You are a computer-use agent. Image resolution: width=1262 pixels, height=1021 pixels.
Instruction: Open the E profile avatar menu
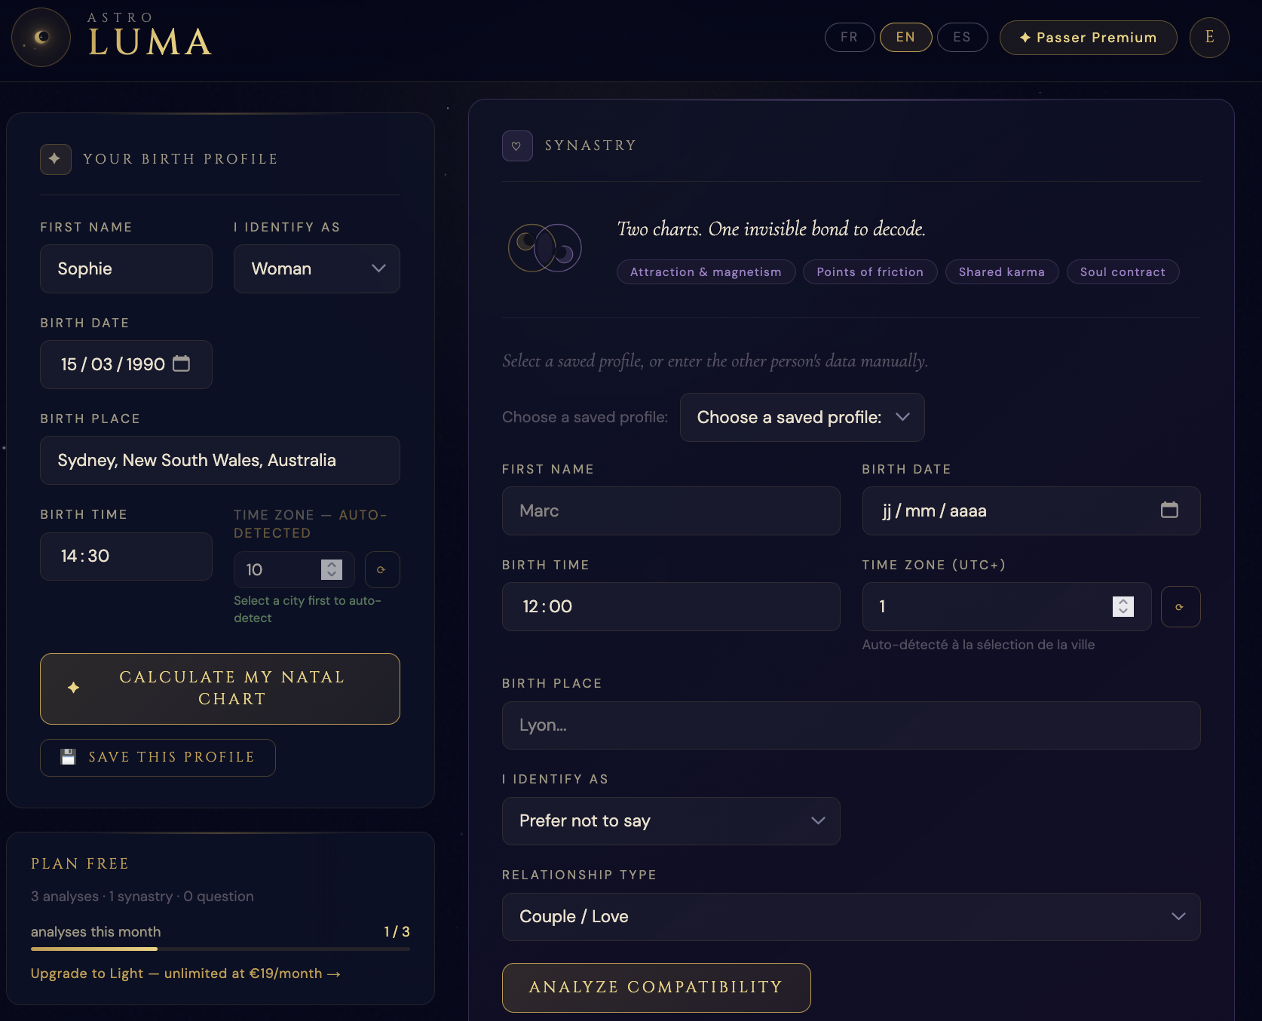pos(1209,37)
